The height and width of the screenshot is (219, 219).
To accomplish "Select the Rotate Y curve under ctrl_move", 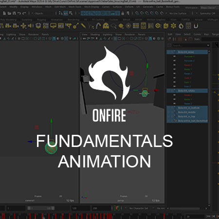I will coord(188,69).
